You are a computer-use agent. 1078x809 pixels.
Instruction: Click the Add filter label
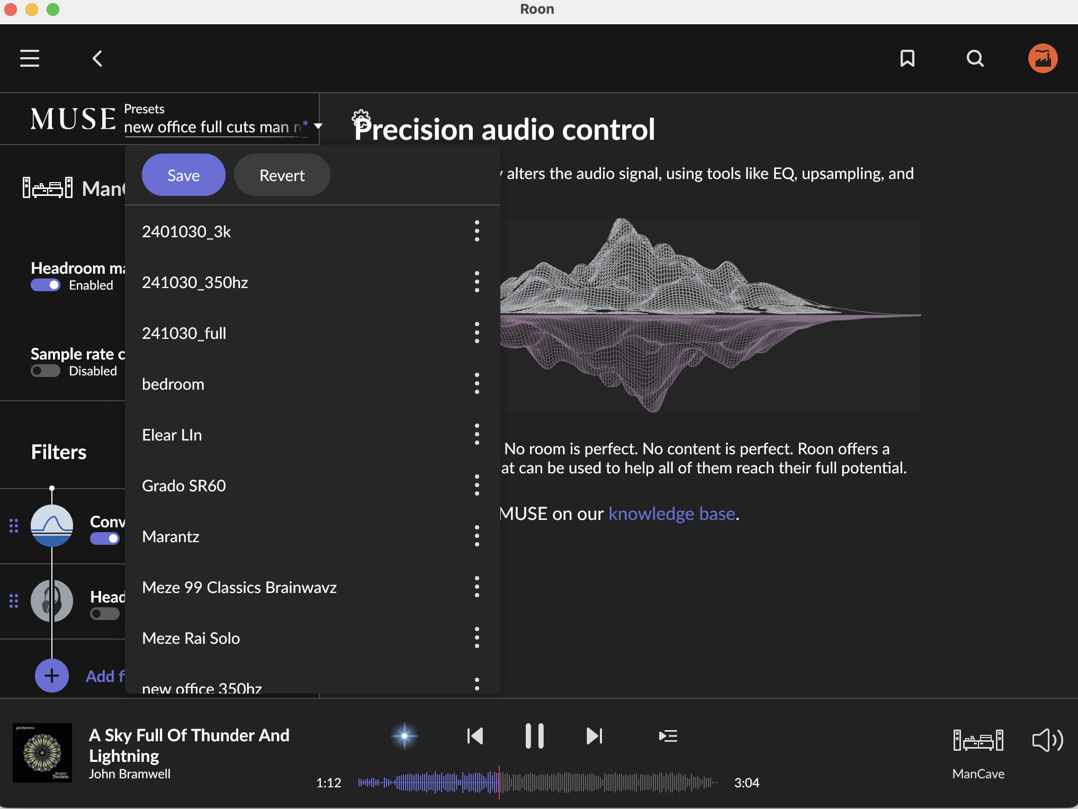point(105,676)
